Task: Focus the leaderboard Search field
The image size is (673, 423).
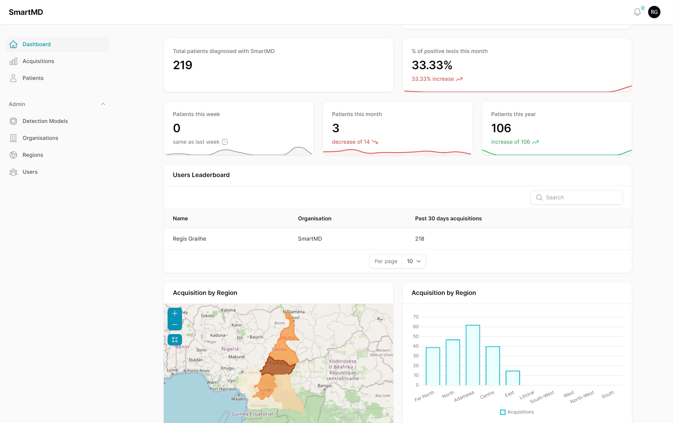Action: tap(576, 198)
